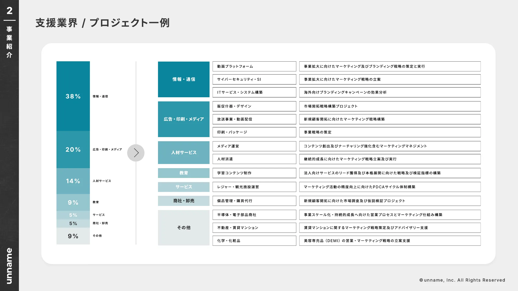Click the slide title 支援業界 / プロジェクト一例

[x=103, y=23]
